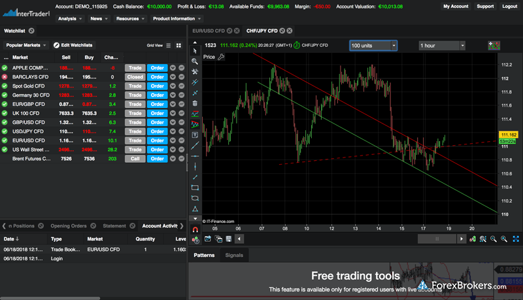
Task: Switch to the Opening Orders tab
Action: pos(69,226)
